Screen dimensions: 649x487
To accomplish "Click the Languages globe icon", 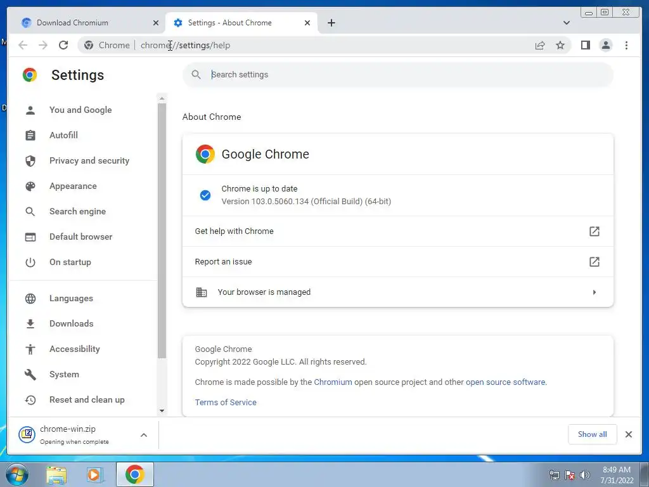I will click(30, 299).
